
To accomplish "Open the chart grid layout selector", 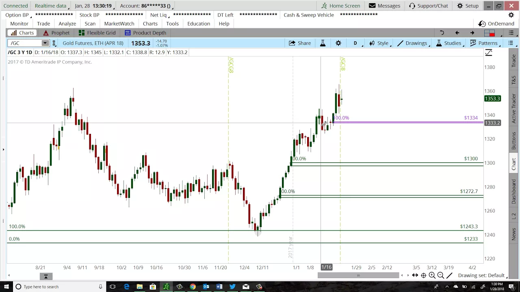I will (x=490, y=33).
